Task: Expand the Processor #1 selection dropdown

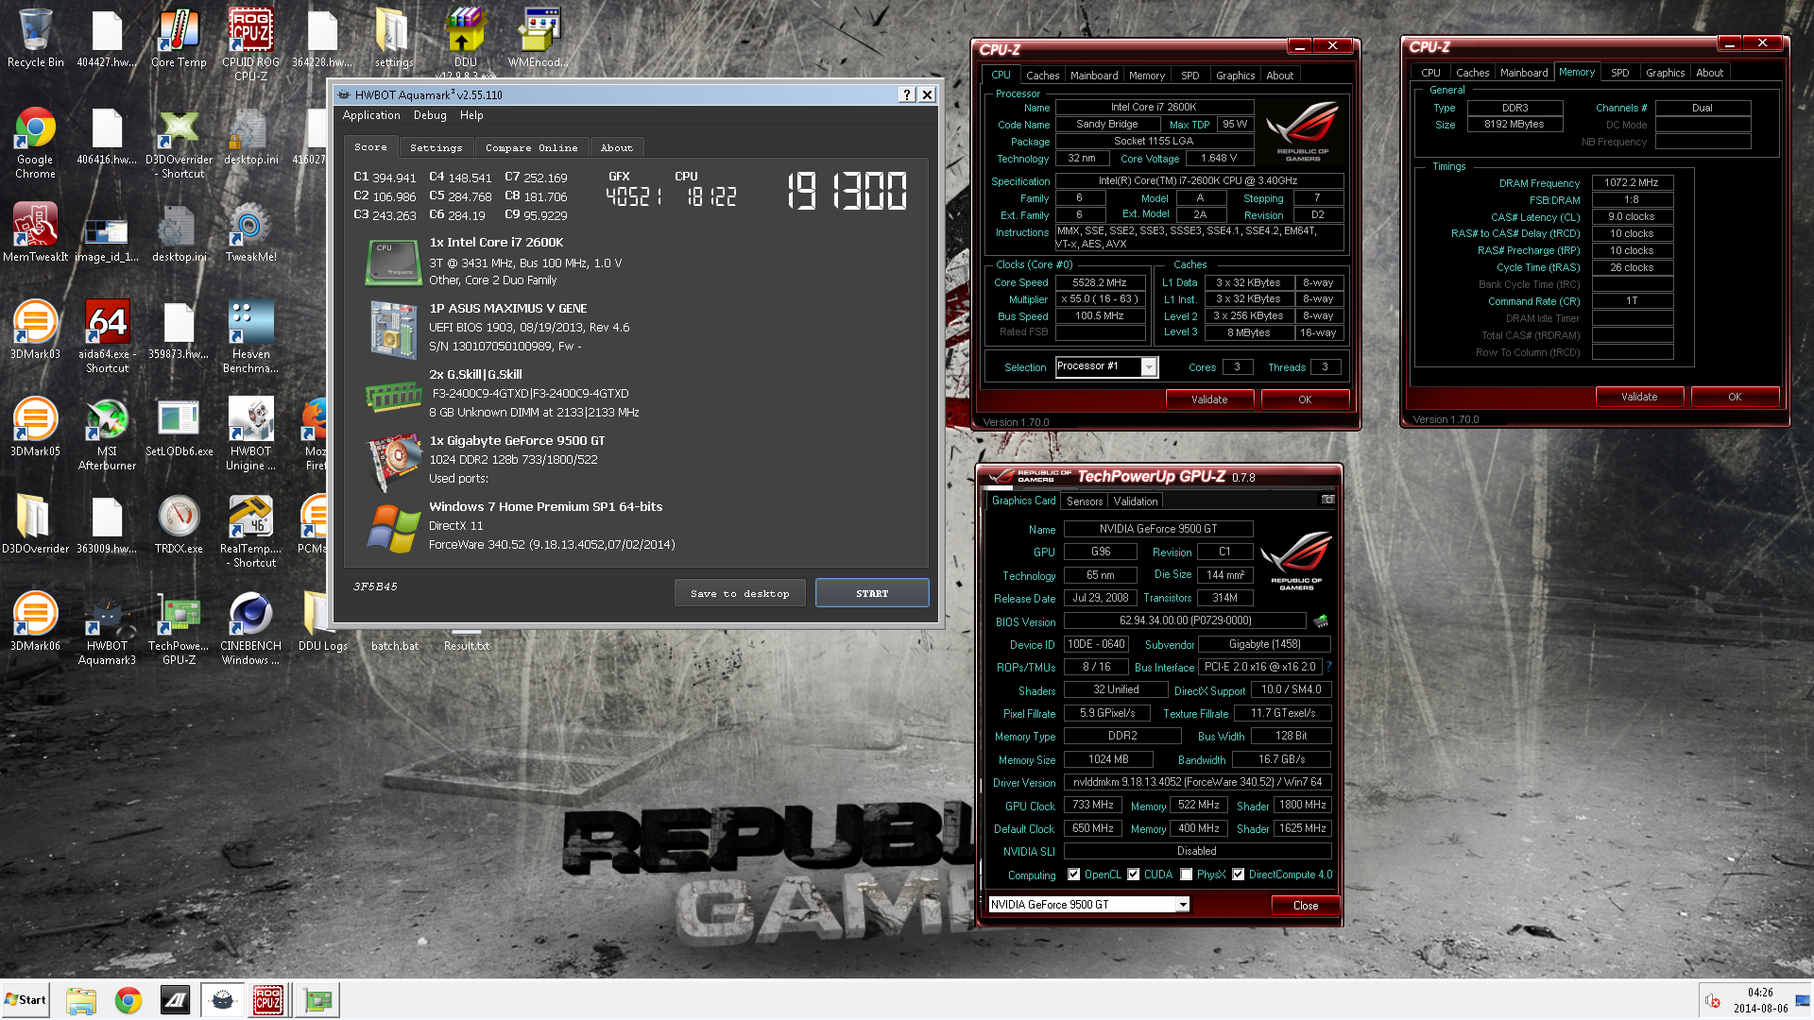Action: (x=1149, y=366)
